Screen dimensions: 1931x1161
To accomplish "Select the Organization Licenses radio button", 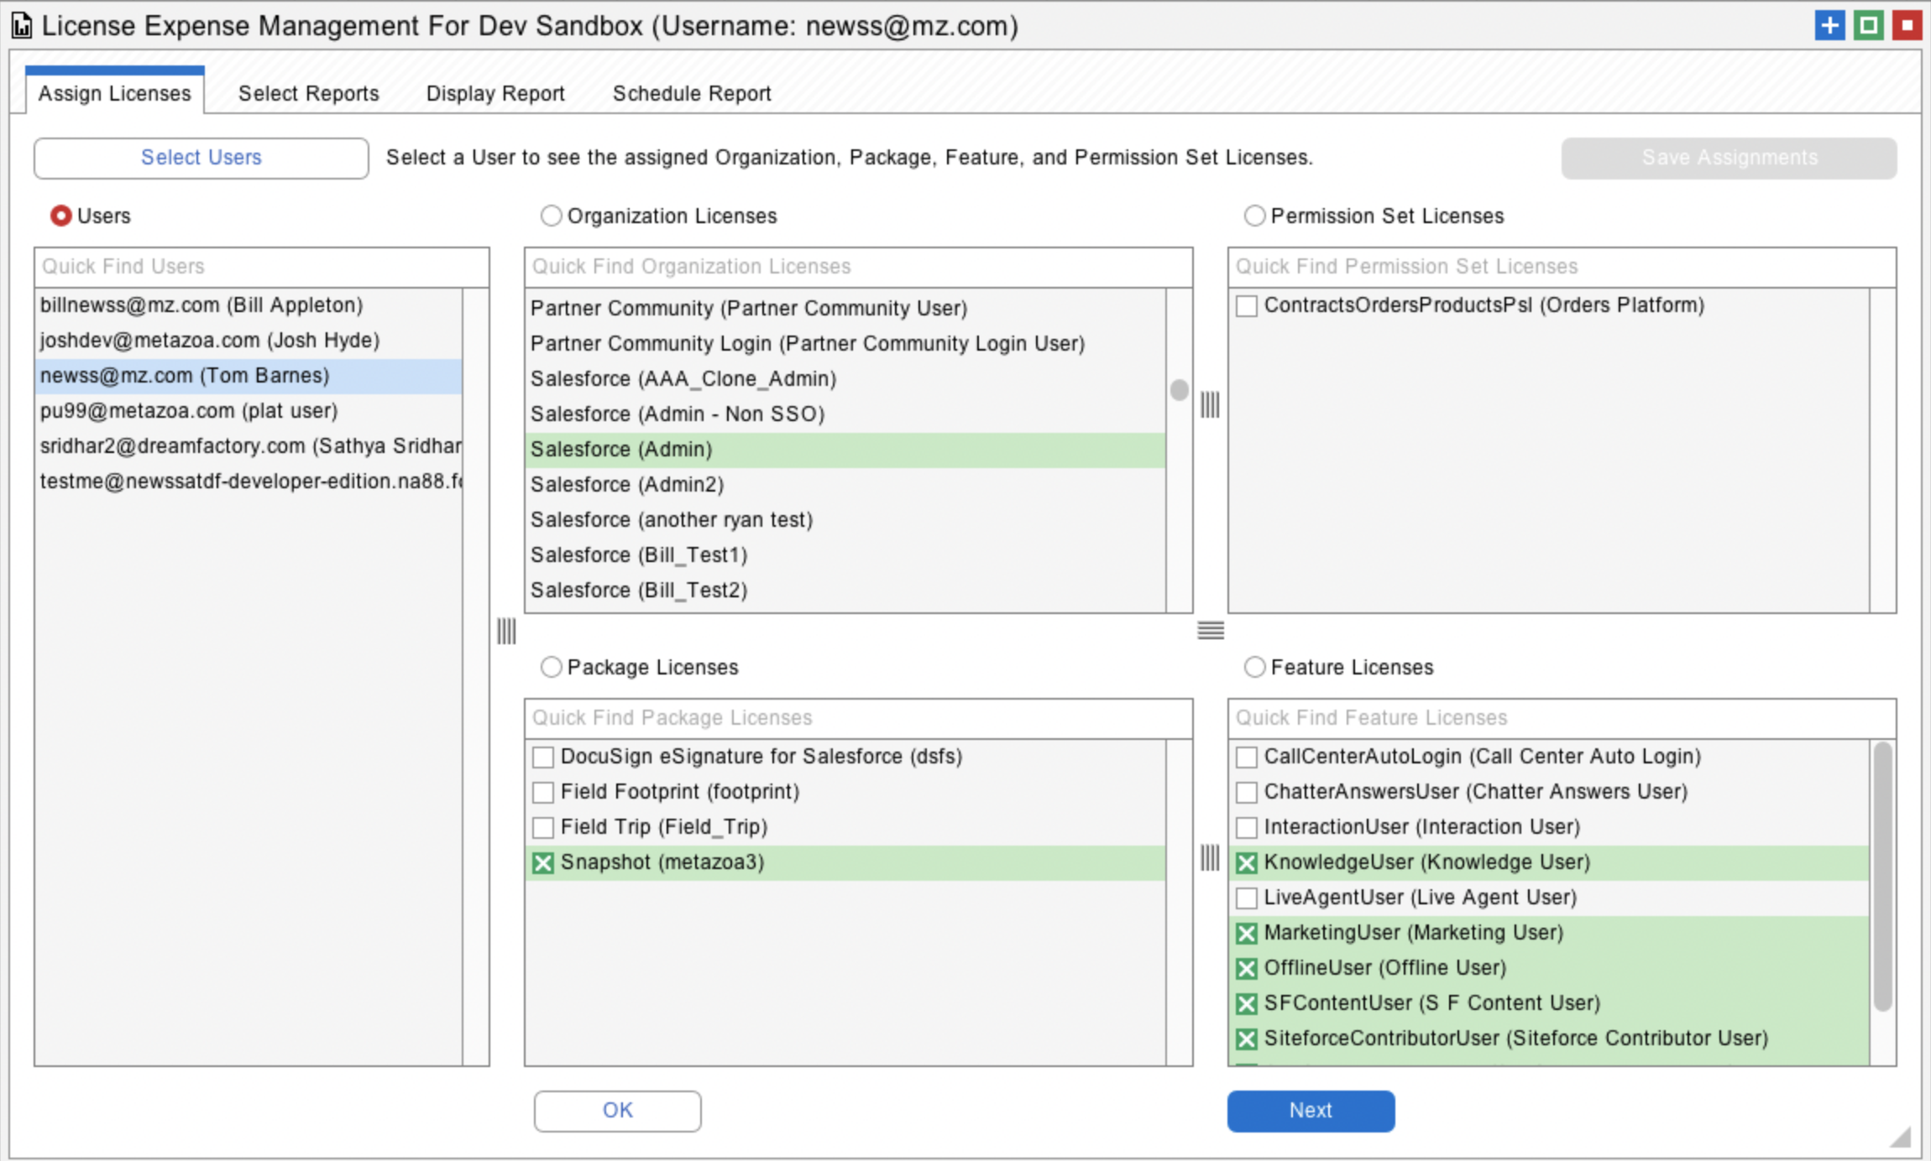I will pyautogui.click(x=551, y=216).
